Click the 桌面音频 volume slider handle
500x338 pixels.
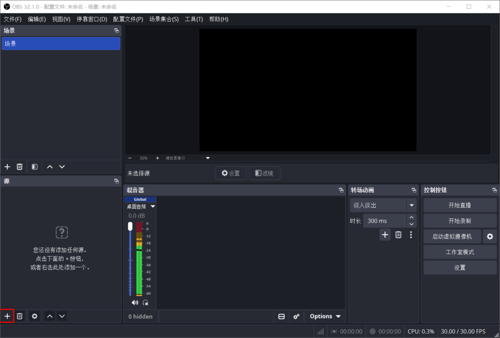pos(130,226)
